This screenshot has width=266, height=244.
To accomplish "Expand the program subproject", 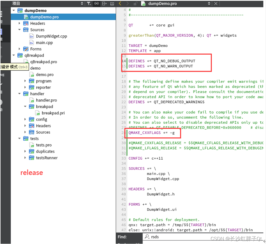I will pos(25,81).
